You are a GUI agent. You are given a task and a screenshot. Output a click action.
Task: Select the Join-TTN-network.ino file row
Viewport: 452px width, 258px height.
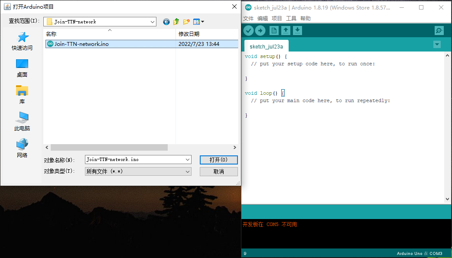pos(142,44)
